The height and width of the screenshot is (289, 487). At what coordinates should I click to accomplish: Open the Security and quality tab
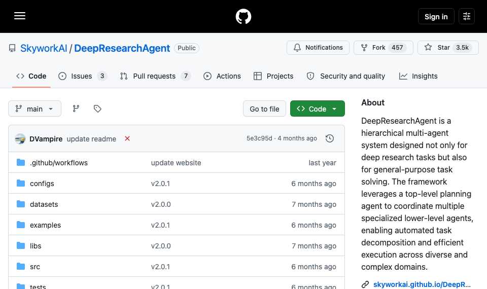click(x=345, y=76)
